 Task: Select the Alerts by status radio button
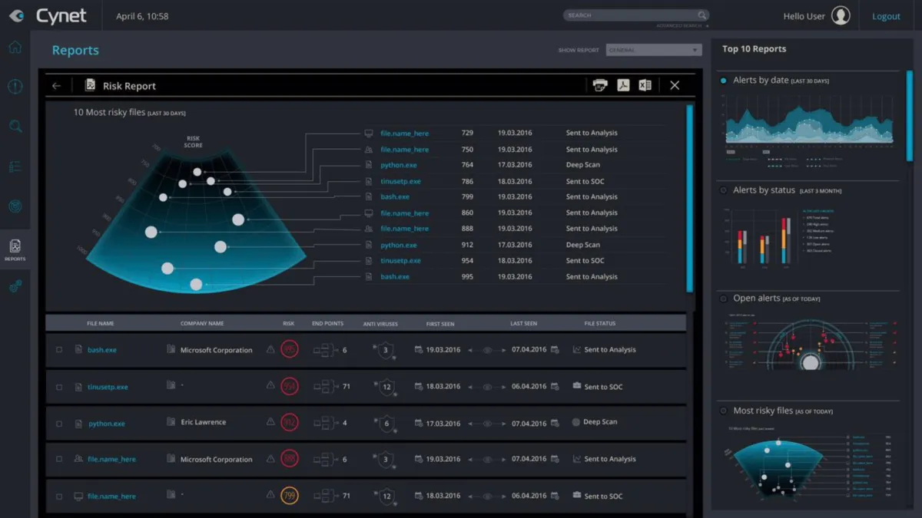point(723,190)
